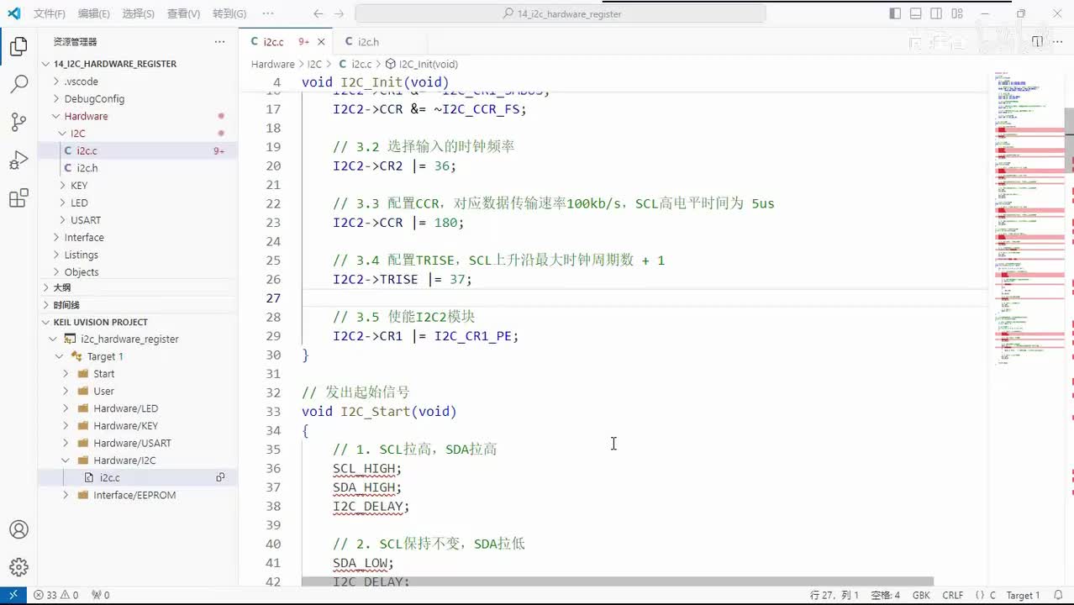This screenshot has height=605, width=1074.
Task: Open Explorer panel more actions ellipsis
Action: coord(219,41)
